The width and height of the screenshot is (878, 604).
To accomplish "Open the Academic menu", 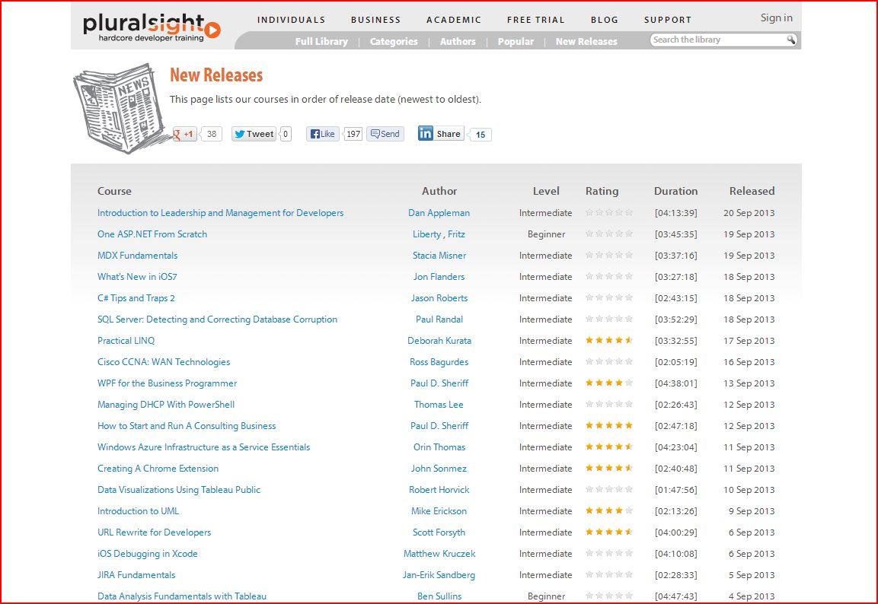I will 454,20.
